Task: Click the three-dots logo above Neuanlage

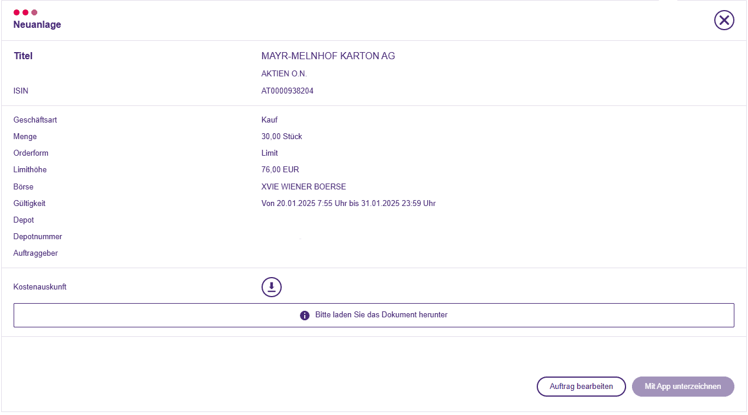Action: [25, 12]
